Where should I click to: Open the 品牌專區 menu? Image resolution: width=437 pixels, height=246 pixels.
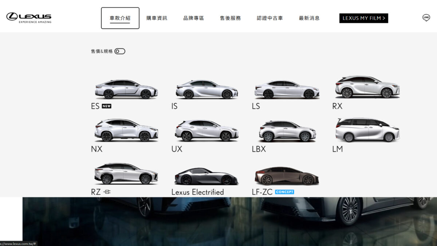coord(194,18)
